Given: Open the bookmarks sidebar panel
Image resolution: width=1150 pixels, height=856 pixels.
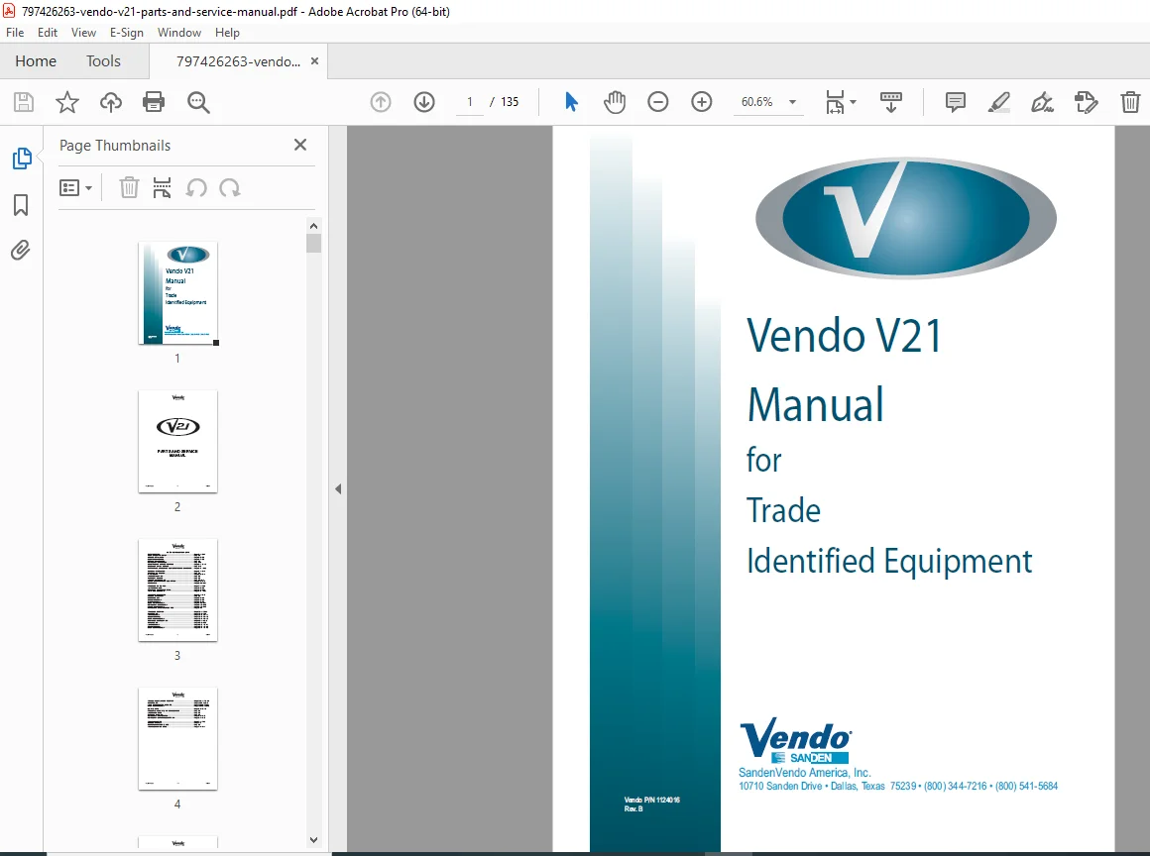Looking at the screenshot, I should (x=21, y=205).
